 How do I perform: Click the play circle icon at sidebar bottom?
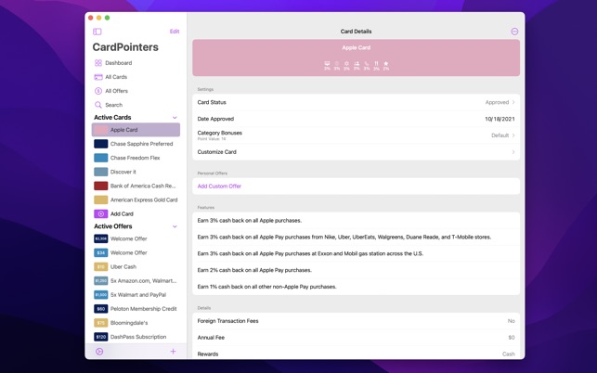pos(99,352)
